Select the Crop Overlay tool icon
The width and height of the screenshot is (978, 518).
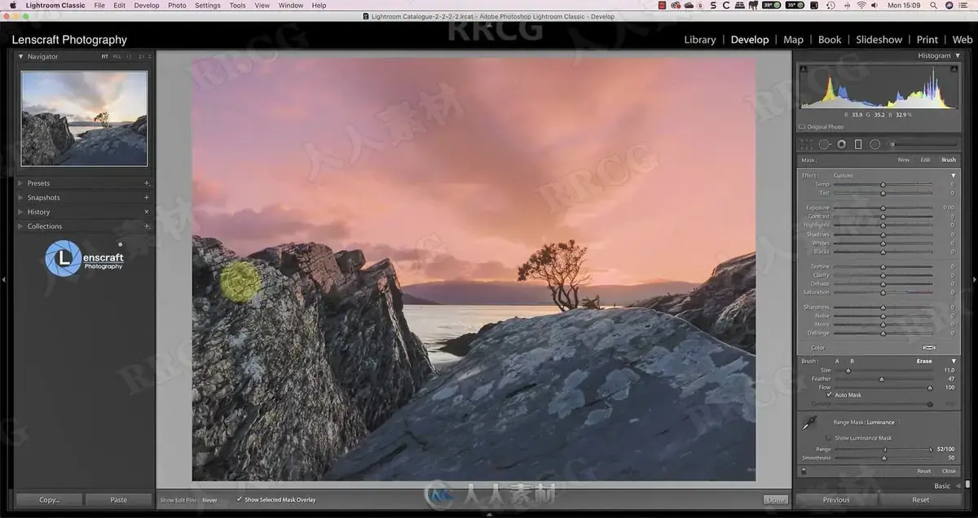point(806,144)
